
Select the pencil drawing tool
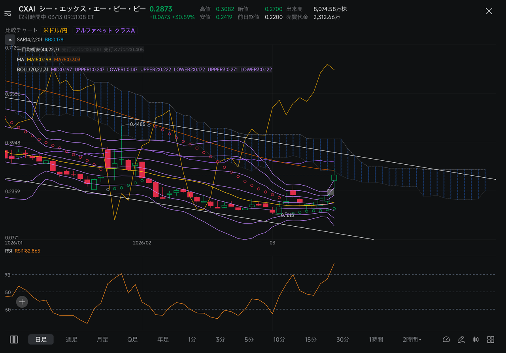(x=461, y=340)
